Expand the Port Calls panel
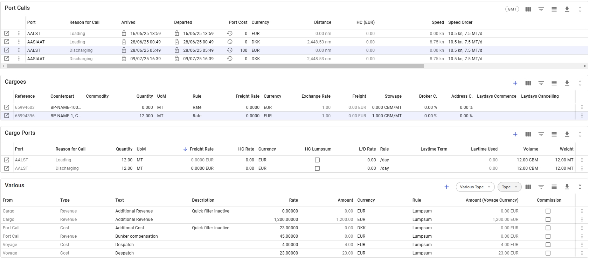 (x=580, y=9)
